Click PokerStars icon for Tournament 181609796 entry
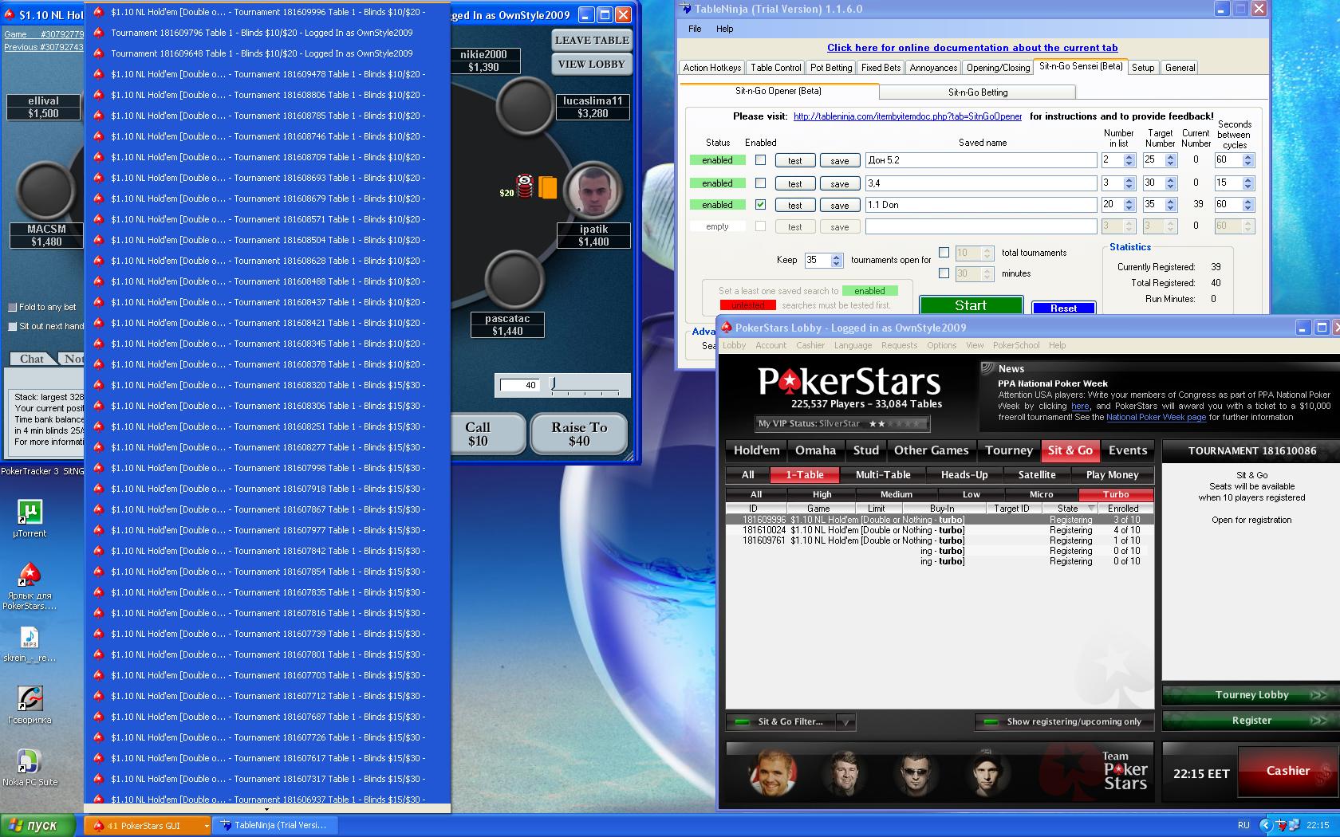Image resolution: width=1340 pixels, height=837 pixels. tap(98, 33)
